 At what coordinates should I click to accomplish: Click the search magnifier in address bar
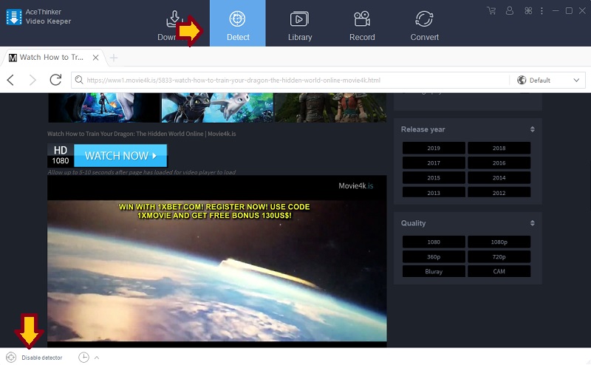point(79,80)
